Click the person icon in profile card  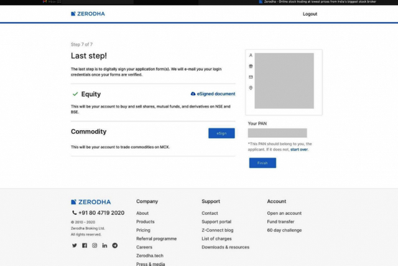pos(251,55)
